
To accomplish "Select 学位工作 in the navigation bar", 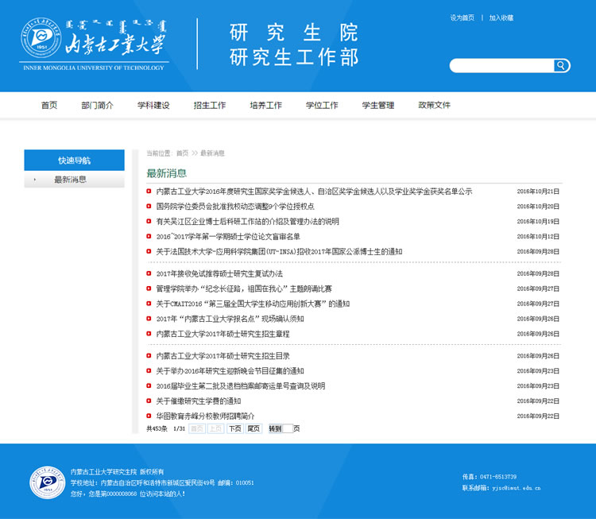I will (322, 105).
